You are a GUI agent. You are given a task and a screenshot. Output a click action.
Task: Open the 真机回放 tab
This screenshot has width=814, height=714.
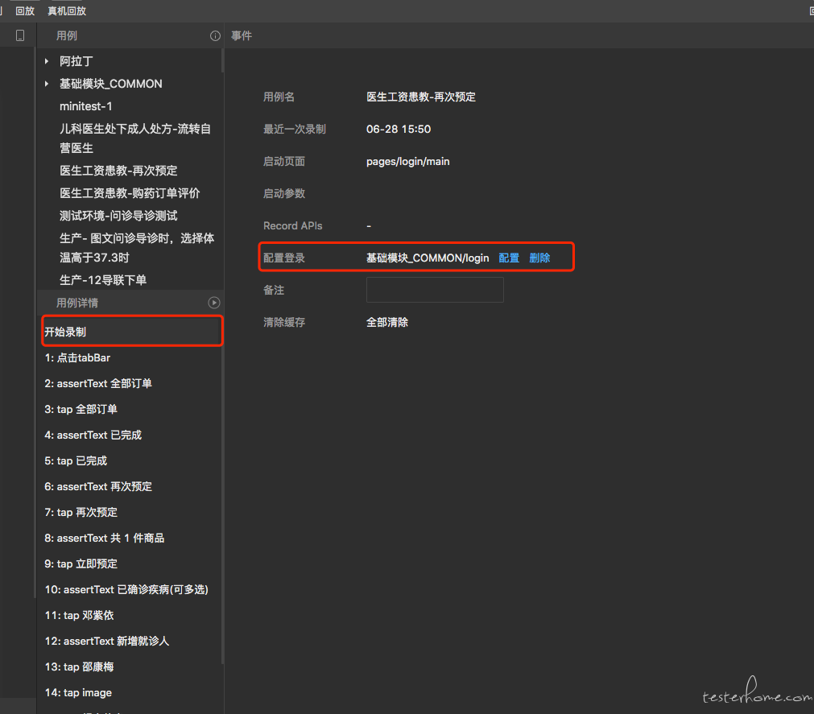67,11
